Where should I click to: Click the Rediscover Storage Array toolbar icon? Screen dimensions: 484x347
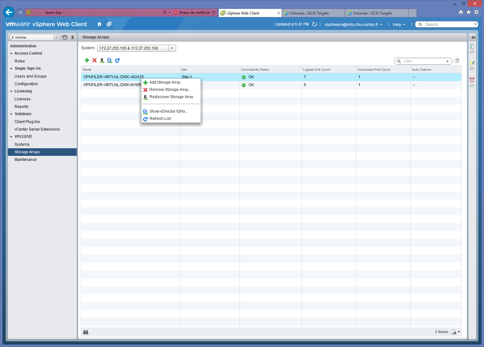pos(102,60)
